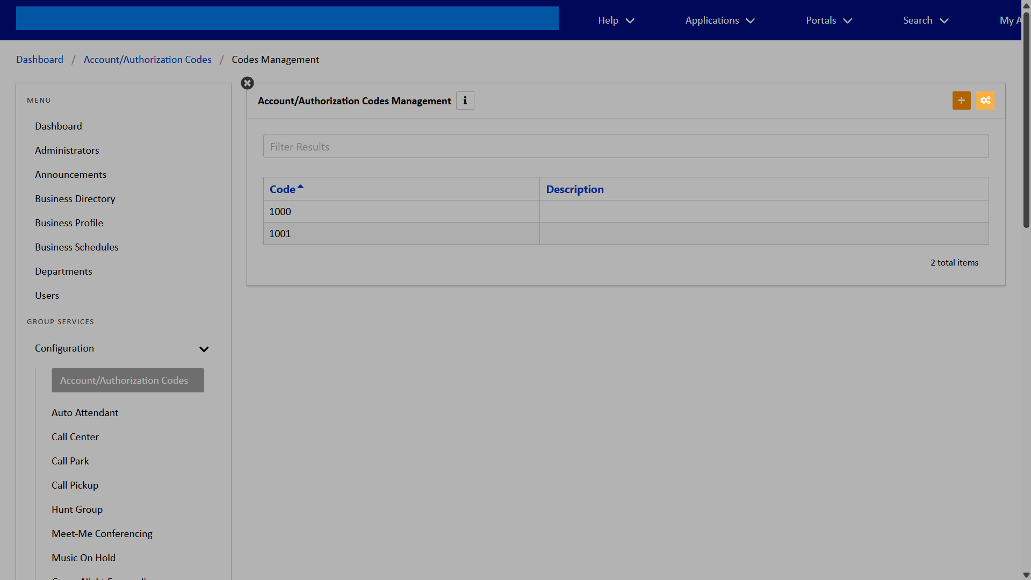This screenshot has width=1031, height=580.
Task: Close the panel with the X icon
Action: coord(247,83)
